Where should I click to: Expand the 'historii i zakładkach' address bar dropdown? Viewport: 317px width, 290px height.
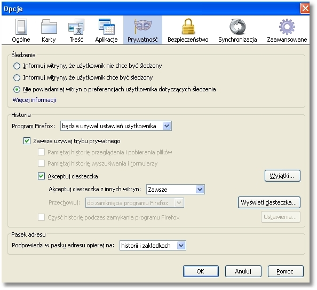pos(153,246)
